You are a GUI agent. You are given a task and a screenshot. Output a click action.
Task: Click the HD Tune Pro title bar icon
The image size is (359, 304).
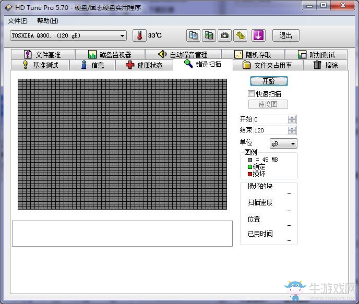8,7
